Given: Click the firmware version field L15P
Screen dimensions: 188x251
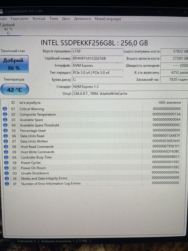Looking at the screenshot, I should tap(97, 51).
